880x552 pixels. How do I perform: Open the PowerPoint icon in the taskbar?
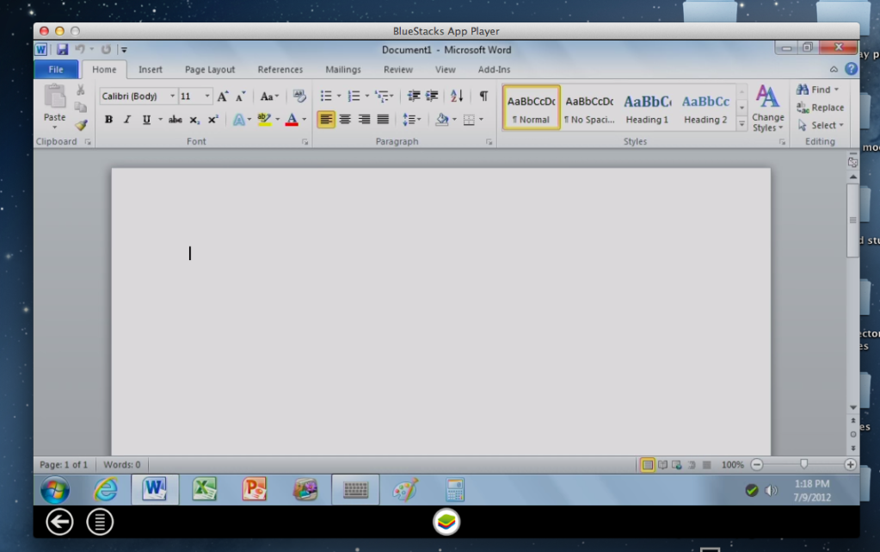[x=255, y=490]
